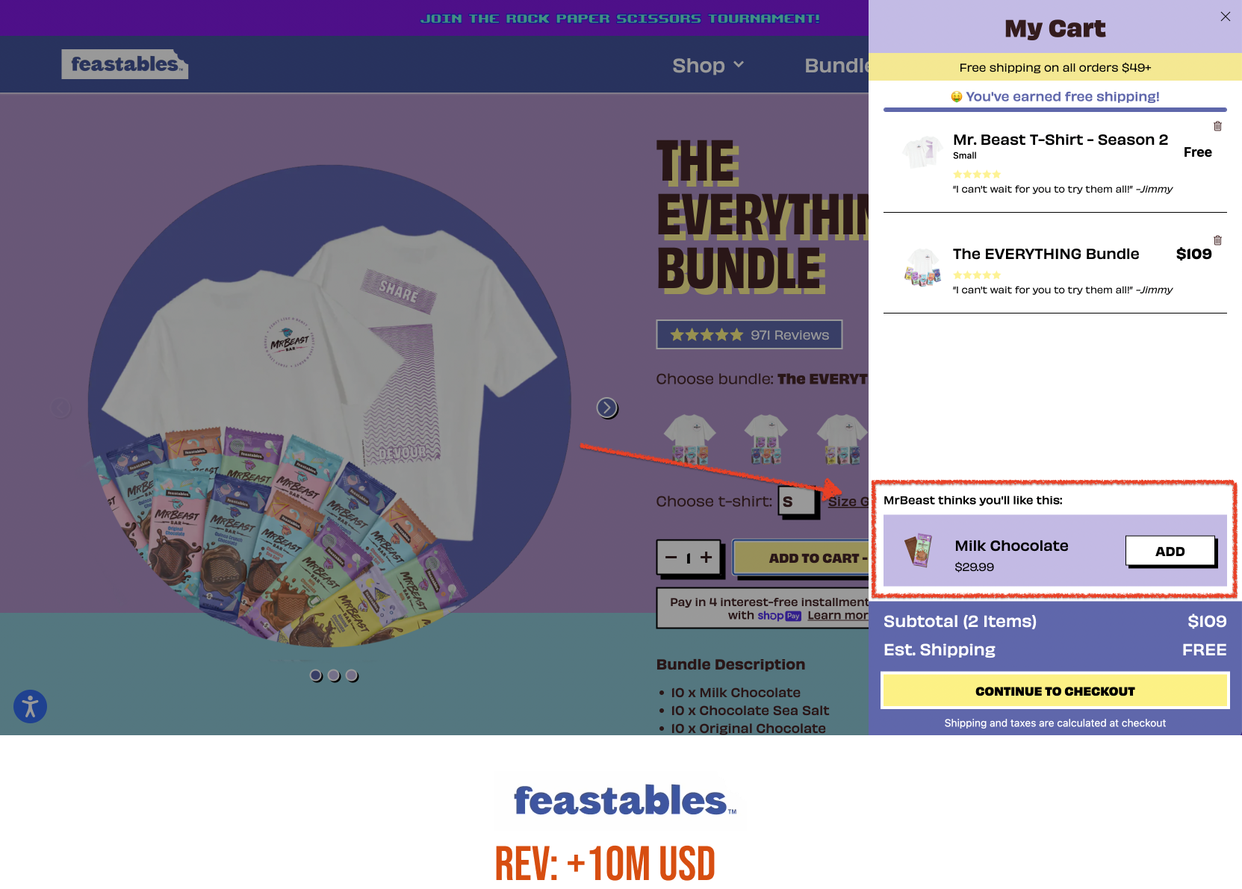Add Milk Chocolate to the cart

click(x=1170, y=551)
